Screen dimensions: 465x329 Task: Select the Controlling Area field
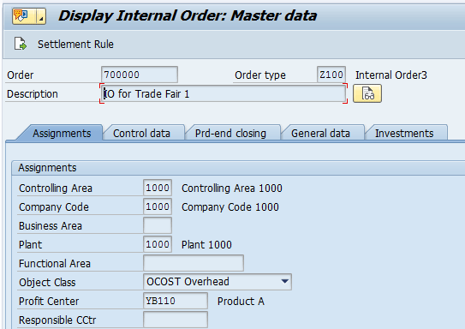click(158, 188)
